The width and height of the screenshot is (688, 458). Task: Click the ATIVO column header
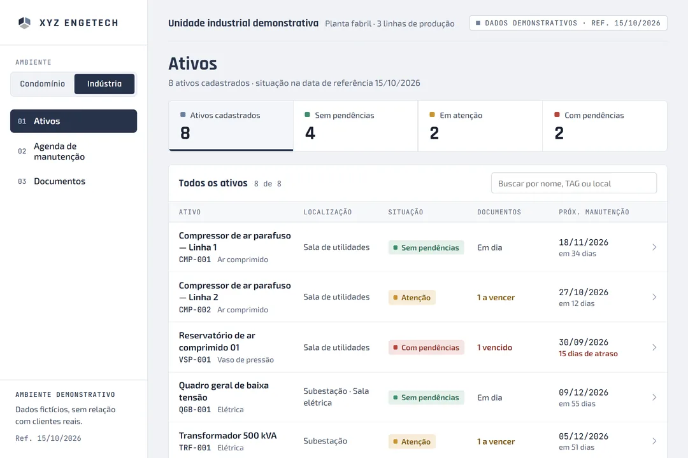(x=190, y=212)
